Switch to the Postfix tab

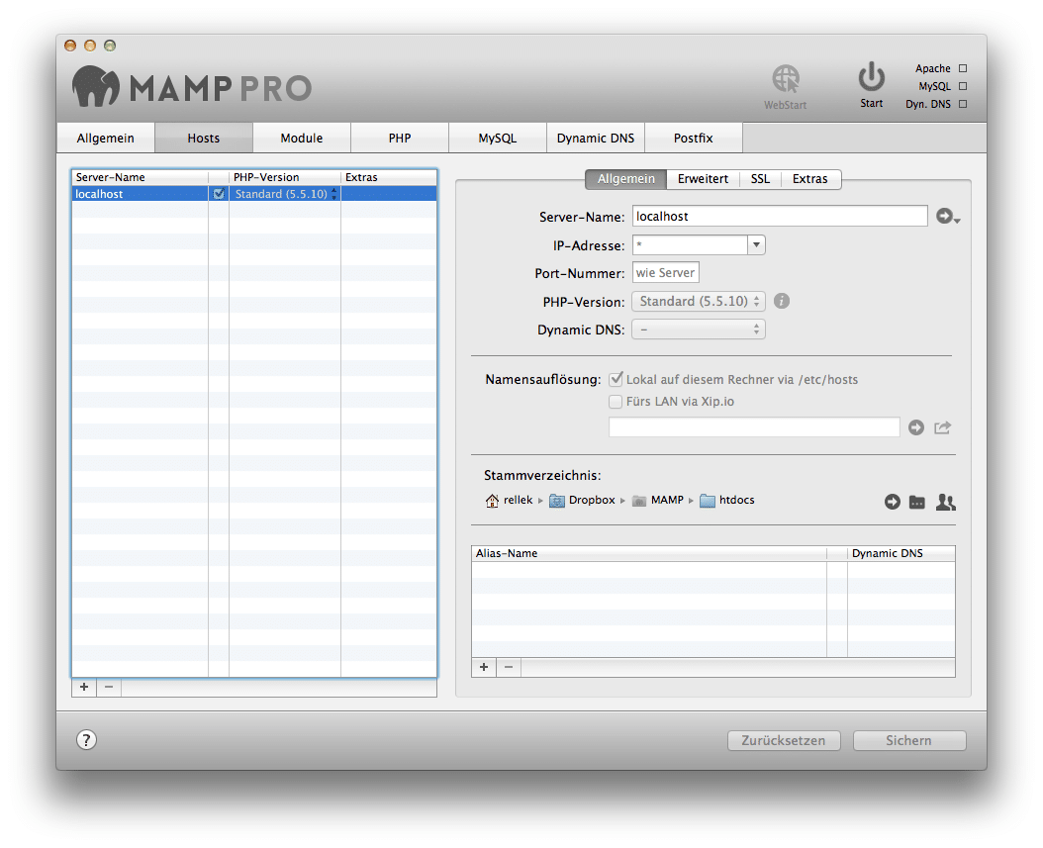(x=693, y=138)
